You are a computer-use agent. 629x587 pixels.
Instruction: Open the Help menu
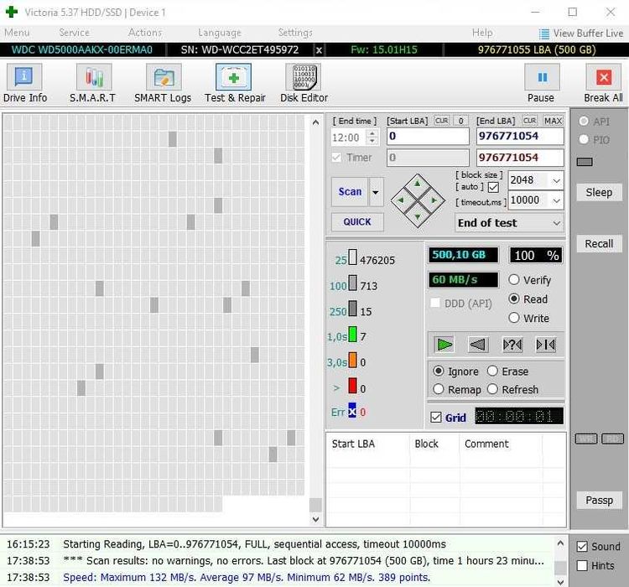coord(482,33)
